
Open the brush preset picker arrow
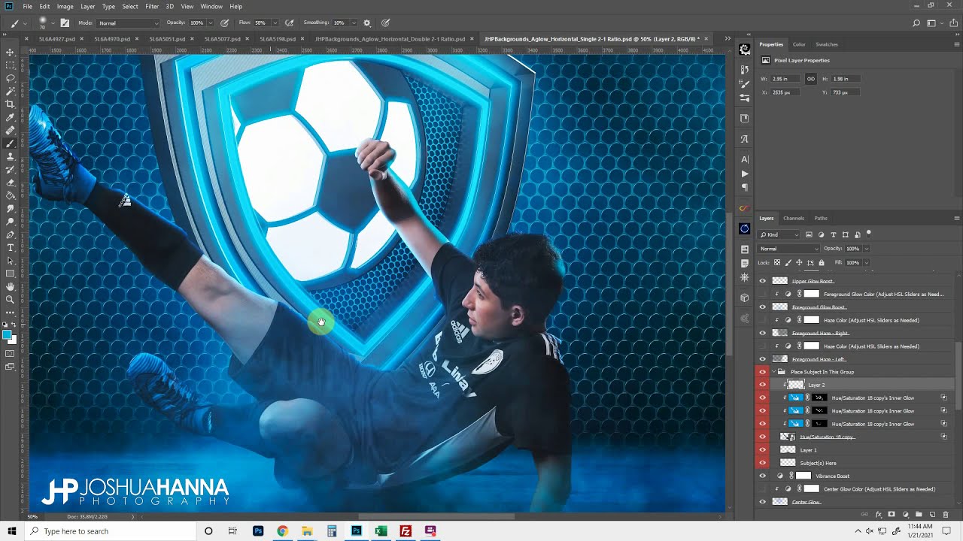tap(53, 23)
